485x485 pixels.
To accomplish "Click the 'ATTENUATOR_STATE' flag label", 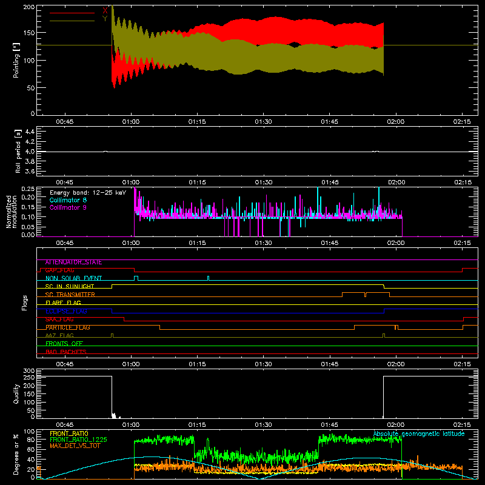I will coord(73,263).
